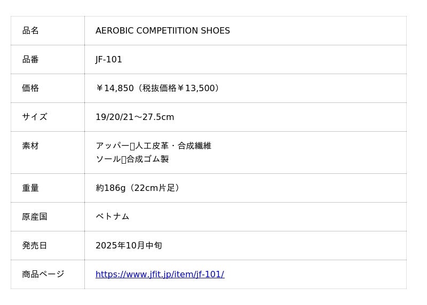Select the 素材 row label
427x305 pixels.
tap(30, 146)
